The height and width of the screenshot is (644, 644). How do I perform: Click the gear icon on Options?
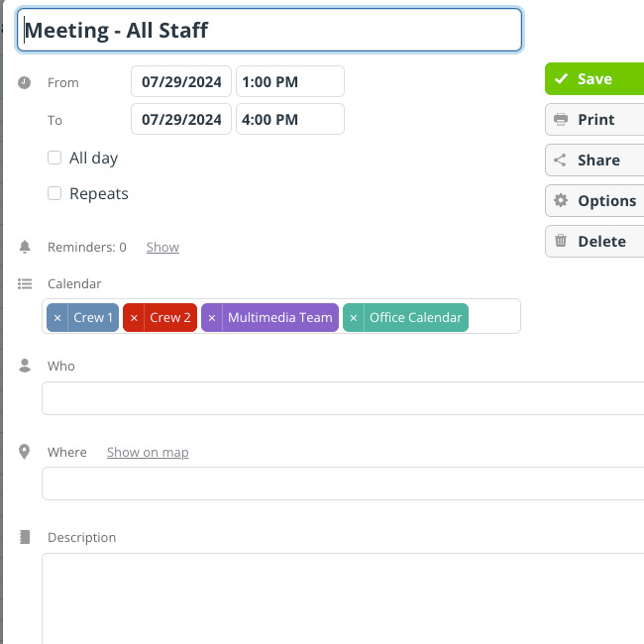pyautogui.click(x=561, y=200)
